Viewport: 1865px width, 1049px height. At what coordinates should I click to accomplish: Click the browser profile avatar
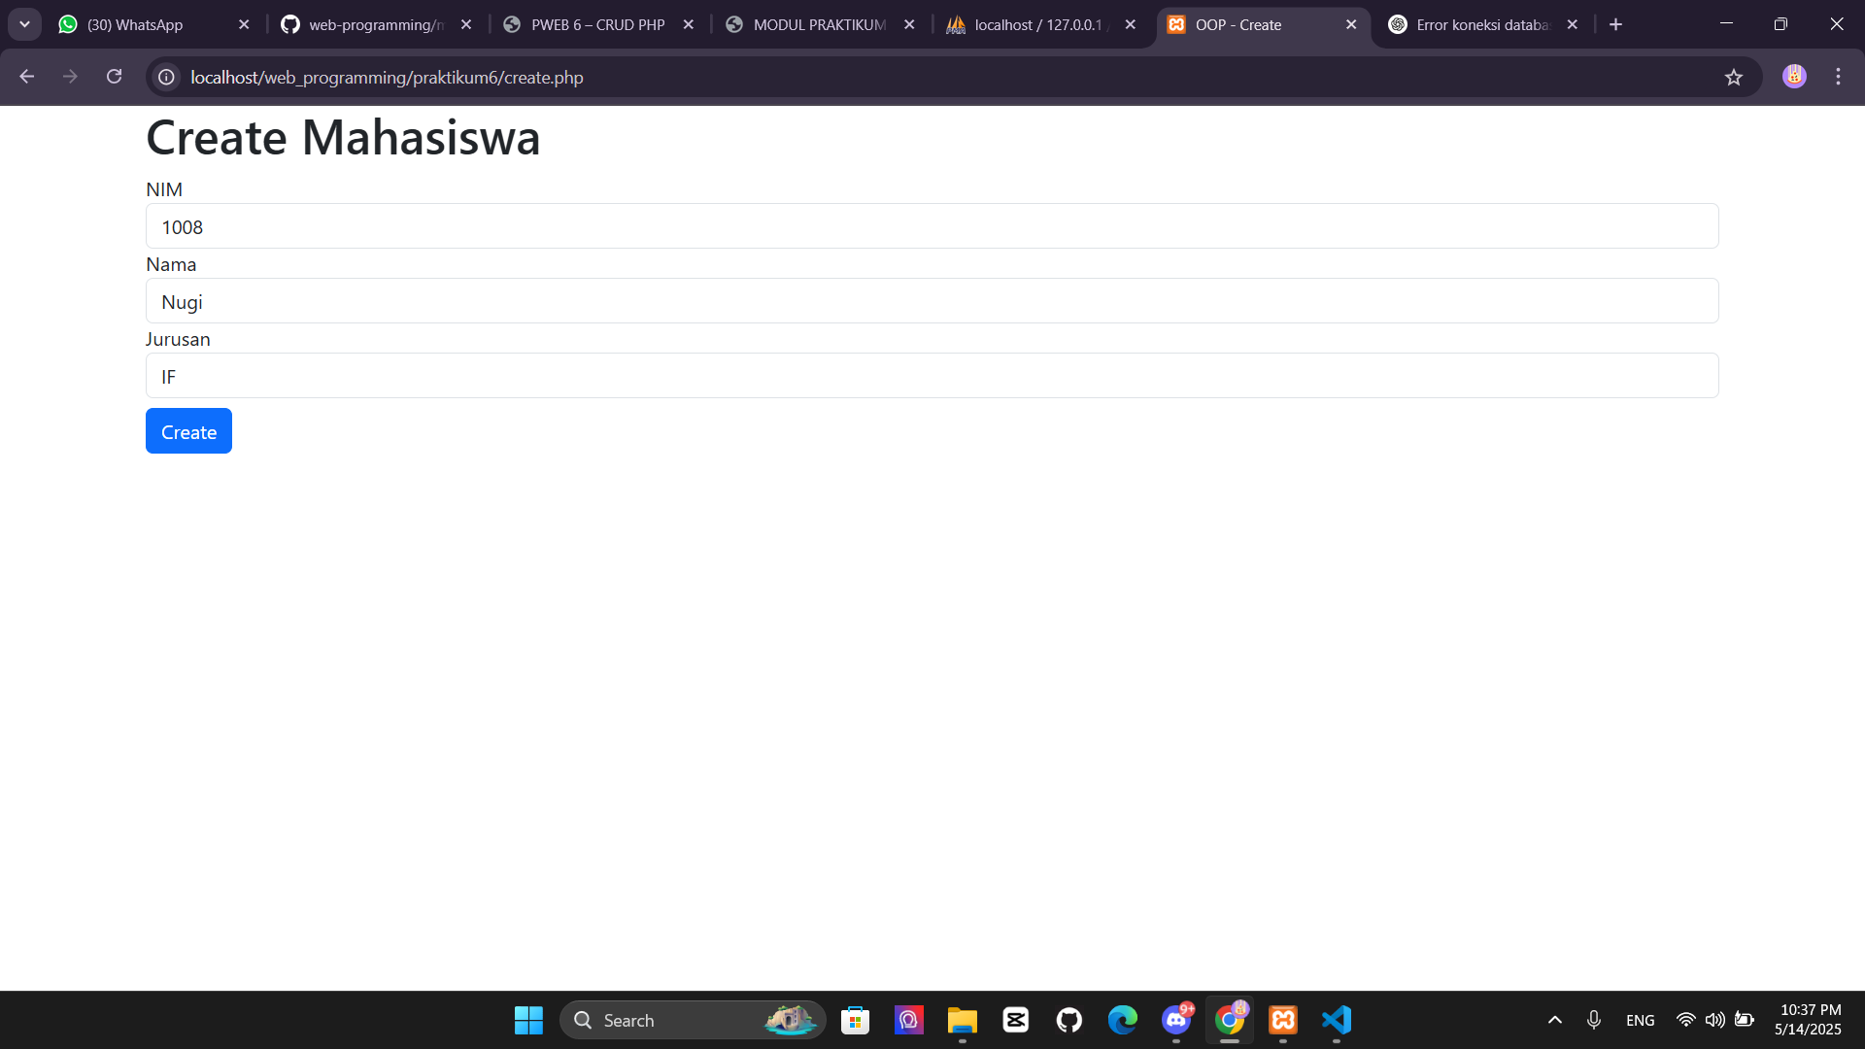[x=1794, y=76]
